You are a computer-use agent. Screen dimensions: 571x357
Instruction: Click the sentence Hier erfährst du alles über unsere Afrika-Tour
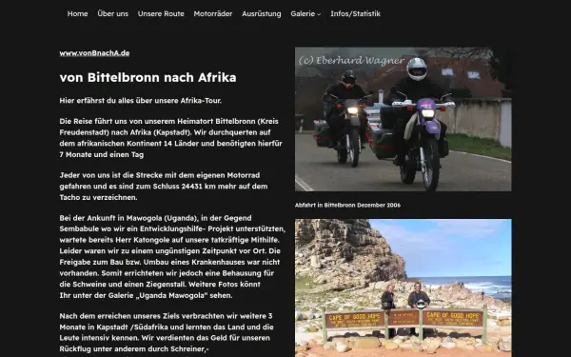(141, 101)
